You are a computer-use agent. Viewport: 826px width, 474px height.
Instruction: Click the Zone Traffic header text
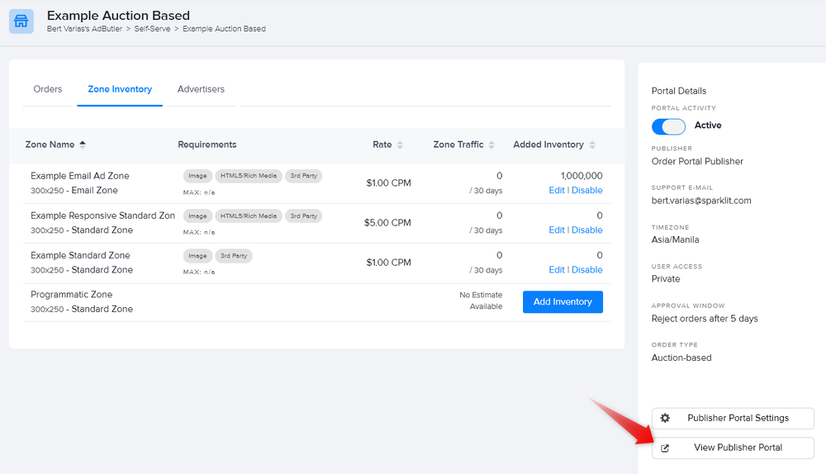point(458,145)
